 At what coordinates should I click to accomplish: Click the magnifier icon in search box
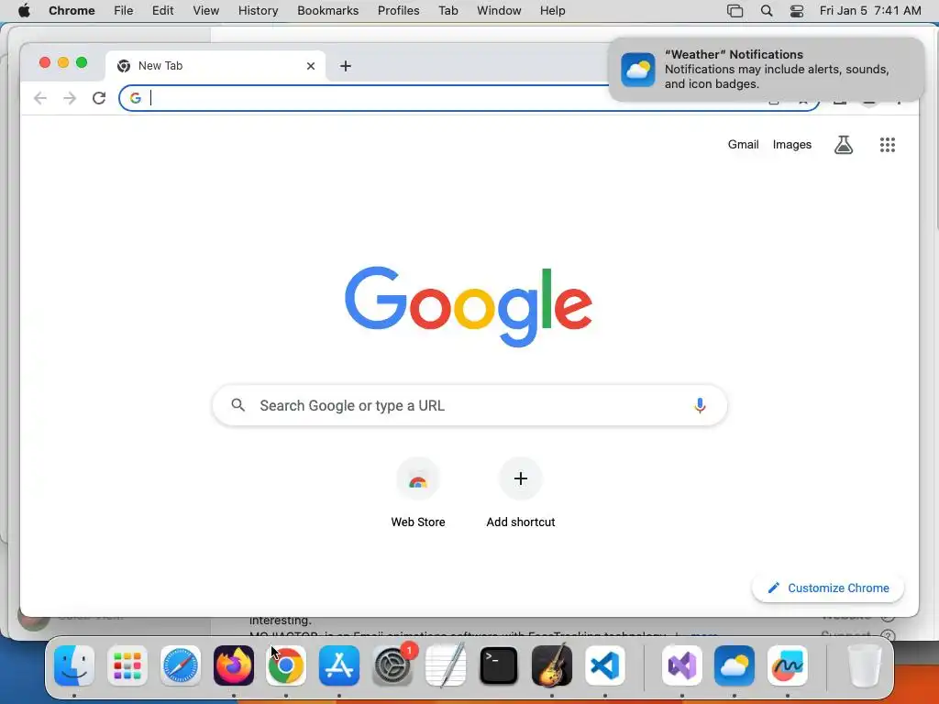click(238, 405)
